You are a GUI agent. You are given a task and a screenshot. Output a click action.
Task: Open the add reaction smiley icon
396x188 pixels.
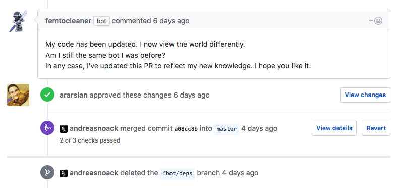tap(376, 21)
